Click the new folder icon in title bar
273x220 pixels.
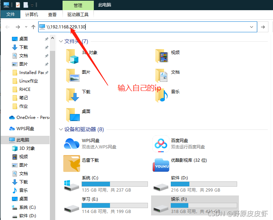click(26, 5)
